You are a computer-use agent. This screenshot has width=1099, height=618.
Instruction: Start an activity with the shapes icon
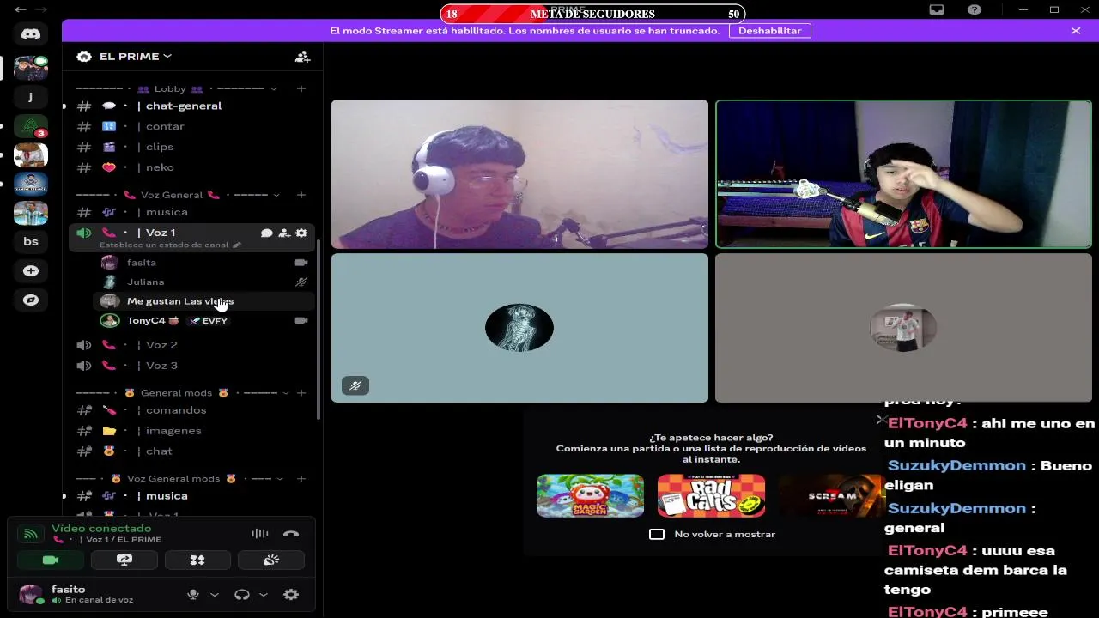(x=197, y=560)
